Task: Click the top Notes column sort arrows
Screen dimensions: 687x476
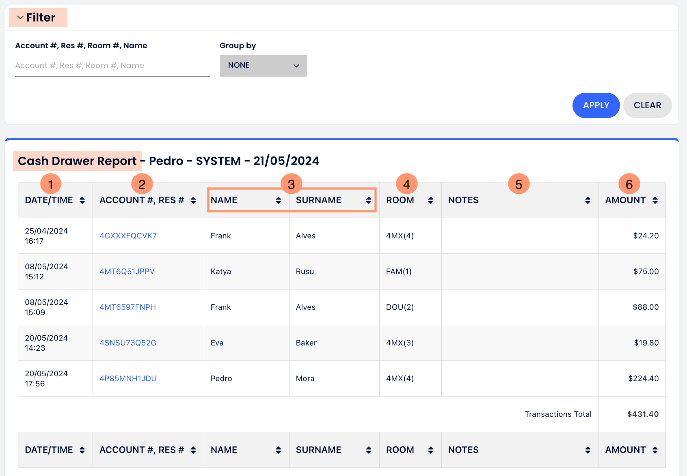Action: tap(588, 200)
